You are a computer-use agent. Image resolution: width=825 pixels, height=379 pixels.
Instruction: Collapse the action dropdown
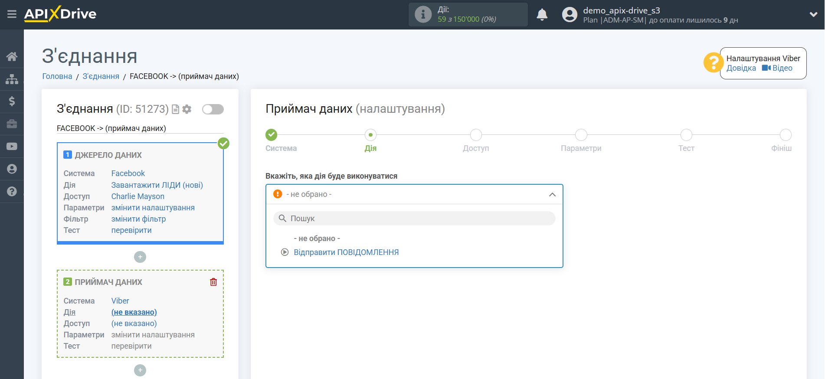[x=552, y=194]
